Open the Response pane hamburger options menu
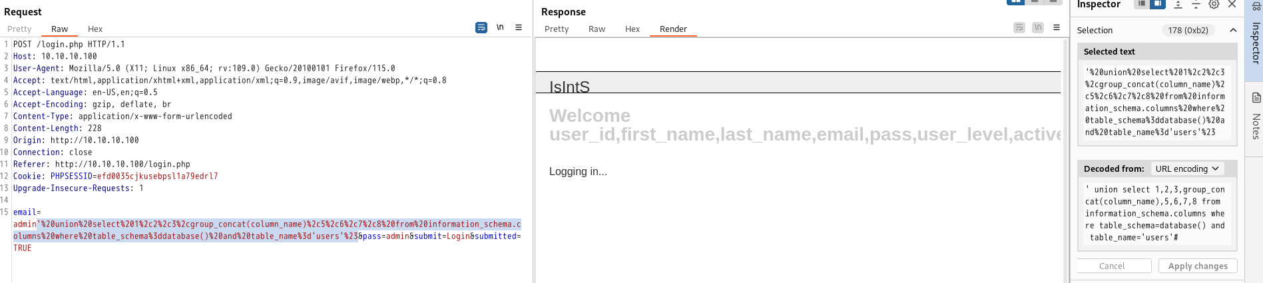This screenshot has height=283, width=1263. (1057, 28)
